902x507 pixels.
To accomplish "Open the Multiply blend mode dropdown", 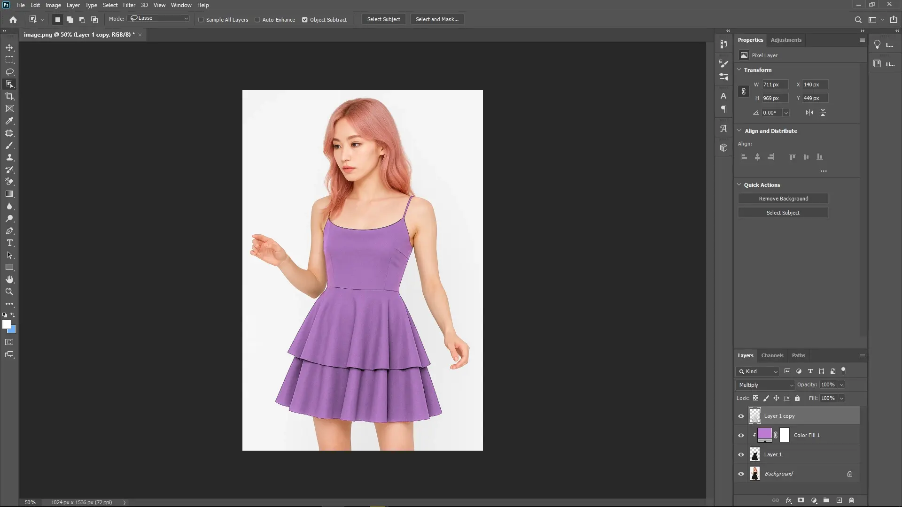I will coord(765,384).
